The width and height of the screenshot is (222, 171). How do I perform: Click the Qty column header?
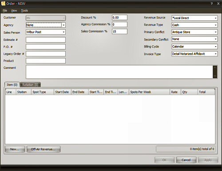click(x=189, y=92)
